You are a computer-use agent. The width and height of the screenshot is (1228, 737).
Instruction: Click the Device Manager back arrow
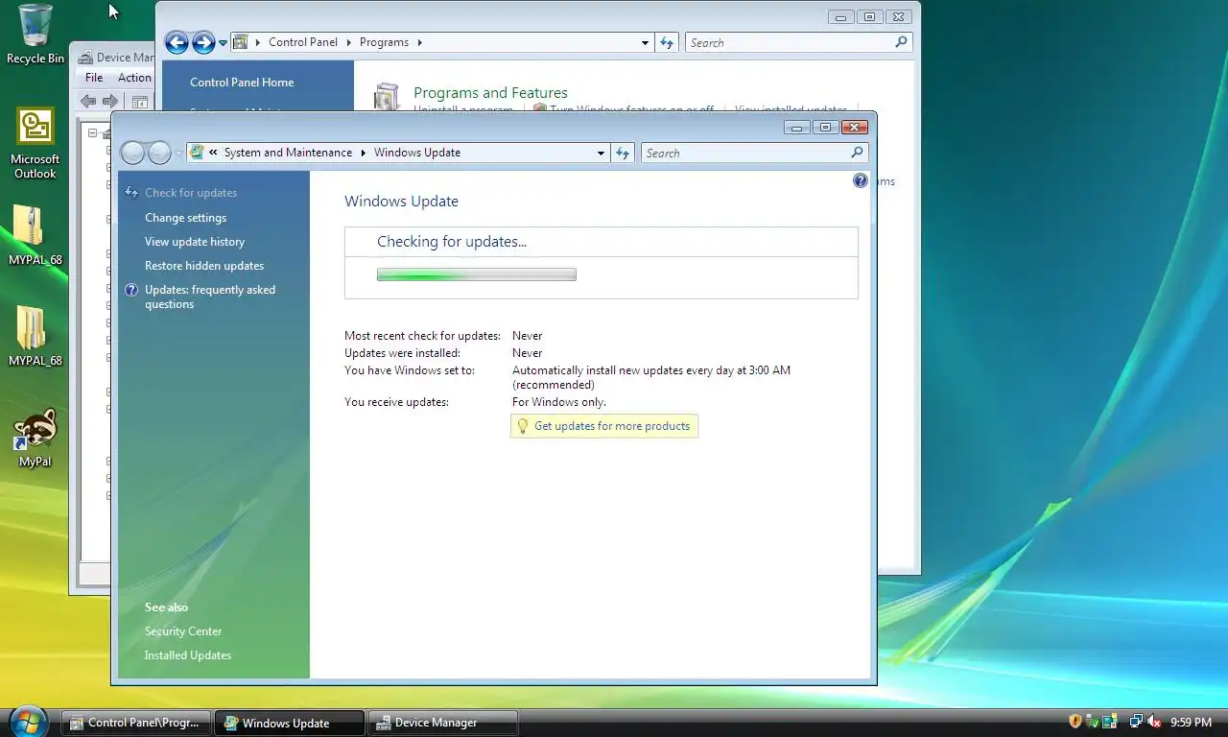[88, 101]
